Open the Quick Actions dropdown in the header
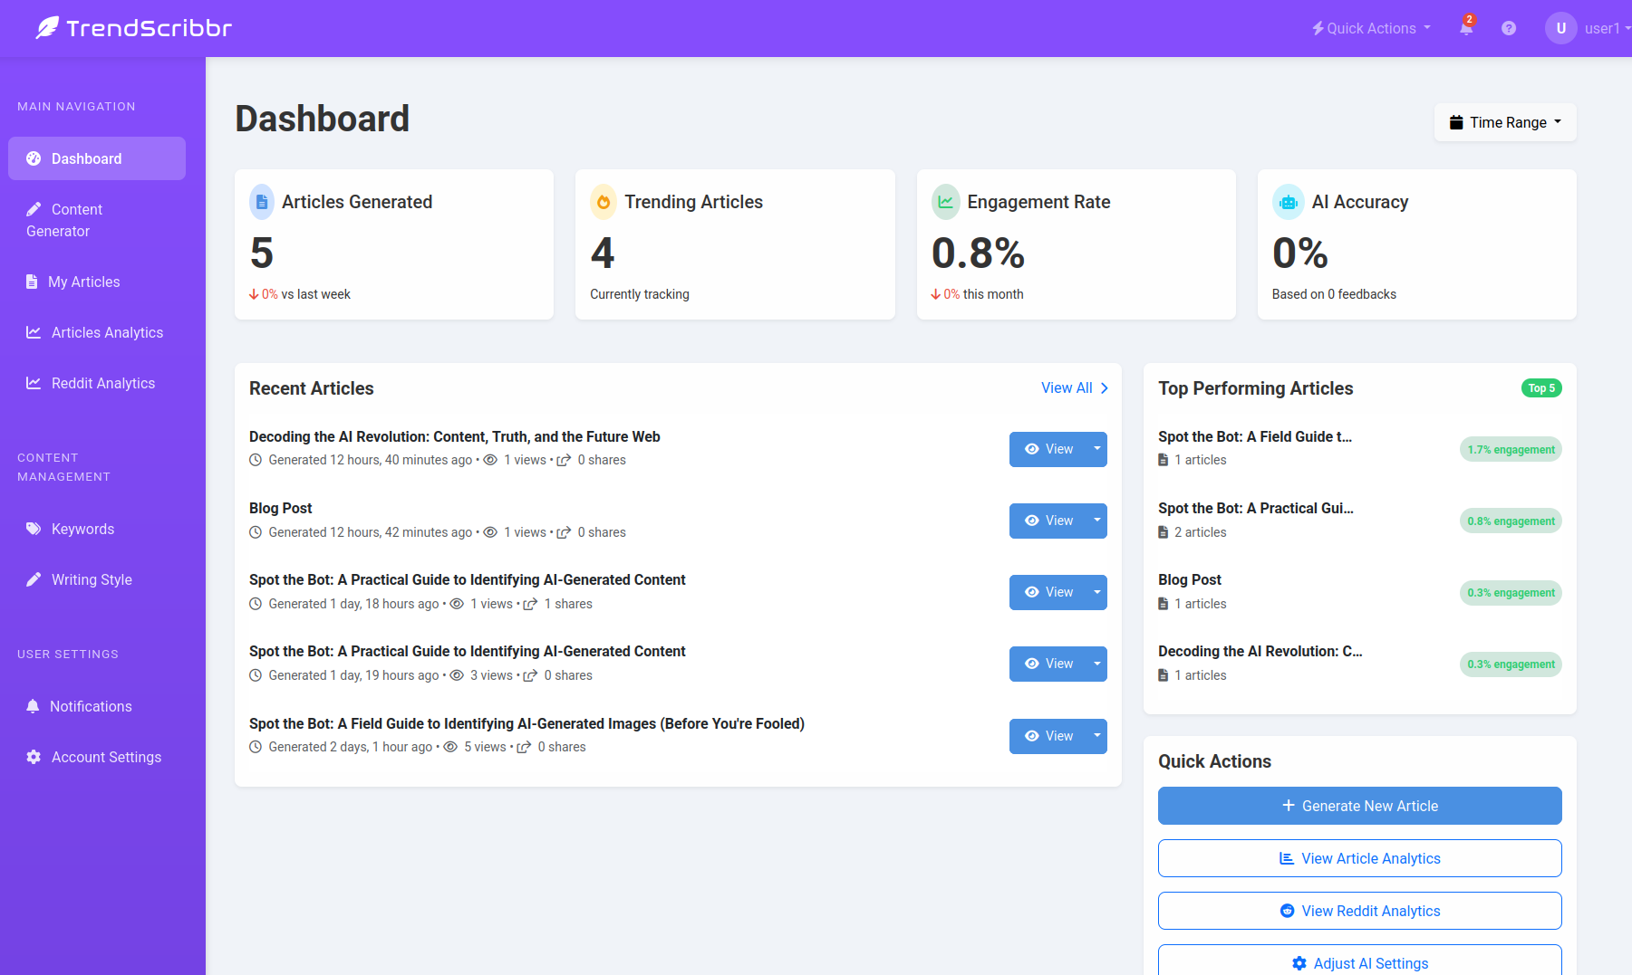Viewport: 1632px width, 975px height. pyautogui.click(x=1369, y=28)
